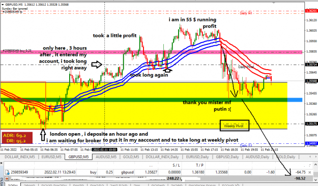Click the order icon beside ticket 259859349

[x=7, y=172]
